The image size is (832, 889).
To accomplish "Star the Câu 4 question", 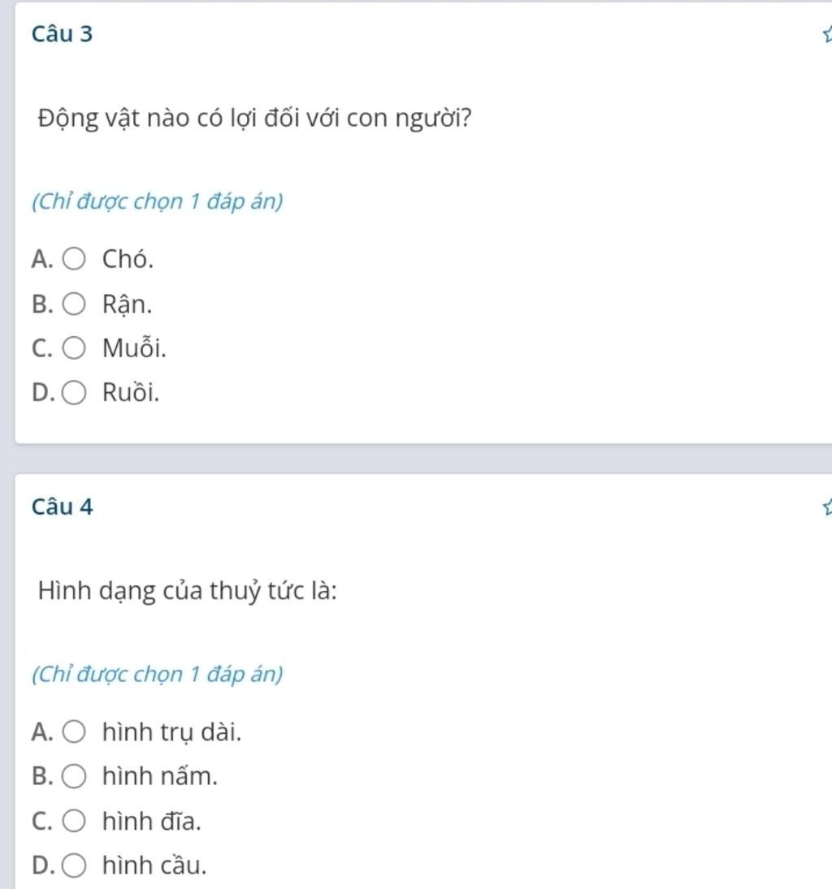I will coord(827,507).
